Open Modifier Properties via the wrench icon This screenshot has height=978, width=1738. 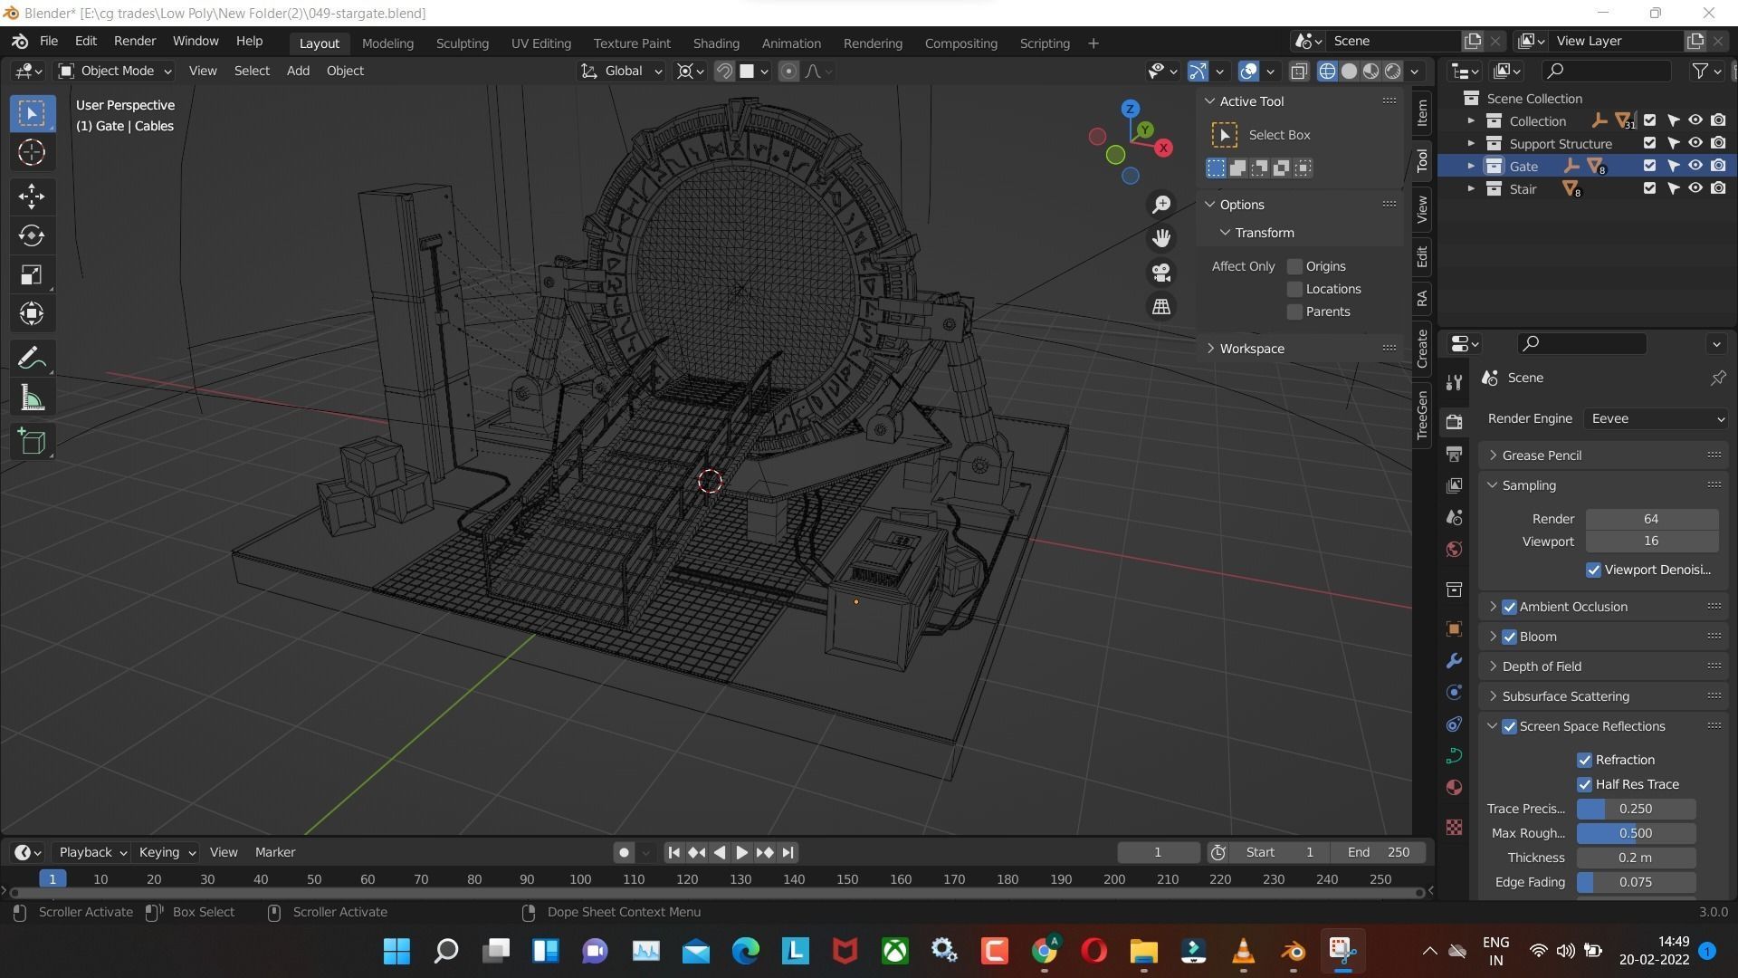[x=1454, y=660]
